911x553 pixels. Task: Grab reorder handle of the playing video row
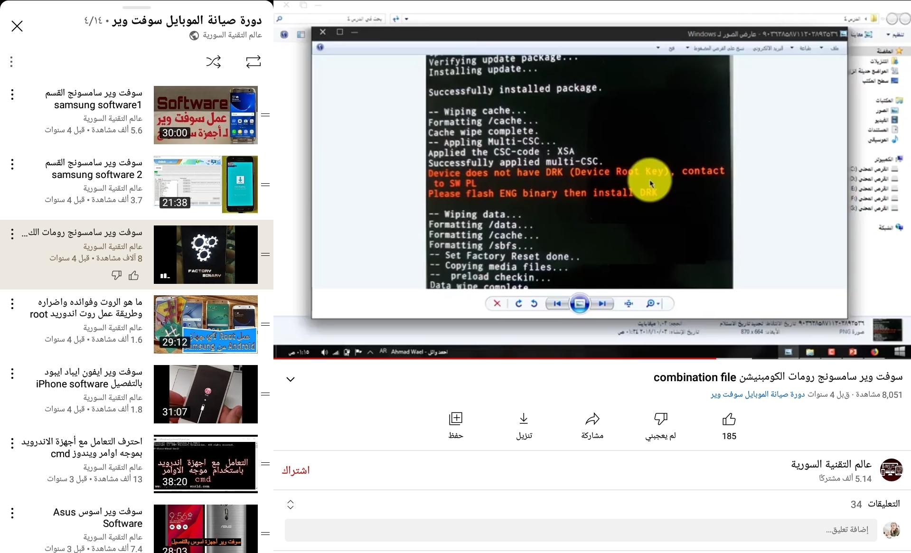tap(265, 254)
